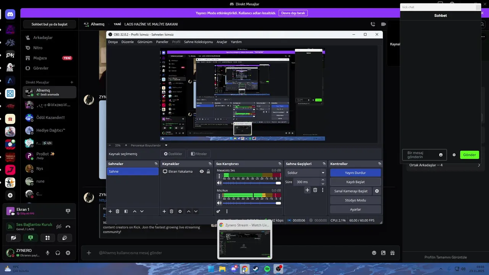Open OBS Görünüm menu

[x=145, y=42]
